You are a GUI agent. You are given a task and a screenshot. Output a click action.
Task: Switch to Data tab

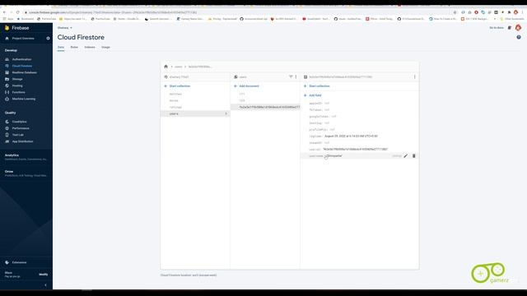pos(61,48)
